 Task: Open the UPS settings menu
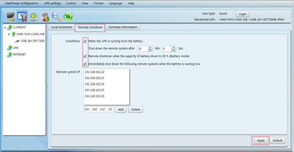[52, 3]
